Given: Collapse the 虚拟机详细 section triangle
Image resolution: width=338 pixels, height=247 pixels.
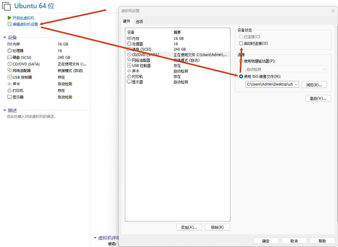Looking at the screenshot, I should tap(95, 238).
